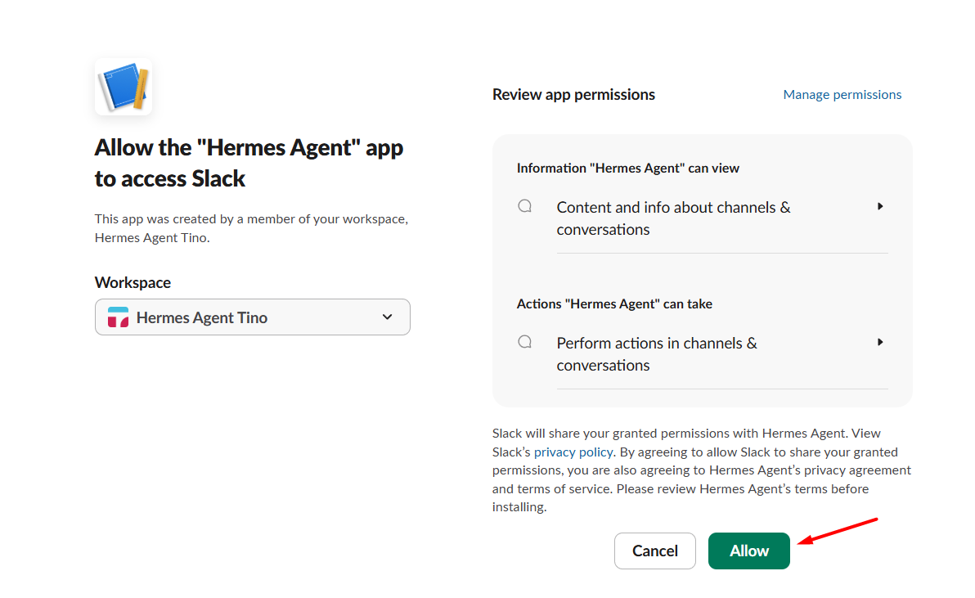Image resolution: width=975 pixels, height=598 pixels.
Task: Click the Cancel button
Action: coord(654,551)
